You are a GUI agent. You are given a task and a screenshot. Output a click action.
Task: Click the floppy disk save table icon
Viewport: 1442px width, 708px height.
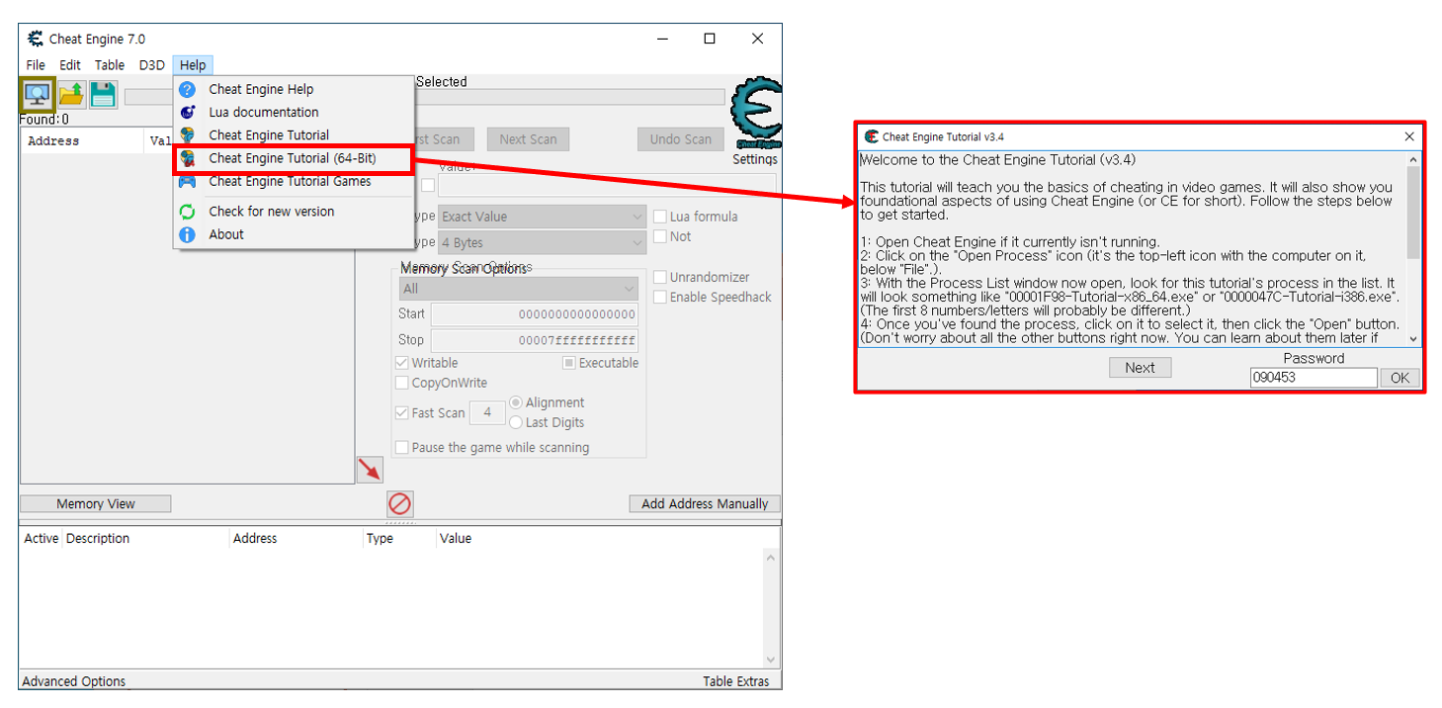pyautogui.click(x=104, y=95)
